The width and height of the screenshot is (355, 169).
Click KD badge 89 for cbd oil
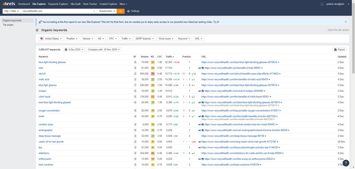coord(153,74)
